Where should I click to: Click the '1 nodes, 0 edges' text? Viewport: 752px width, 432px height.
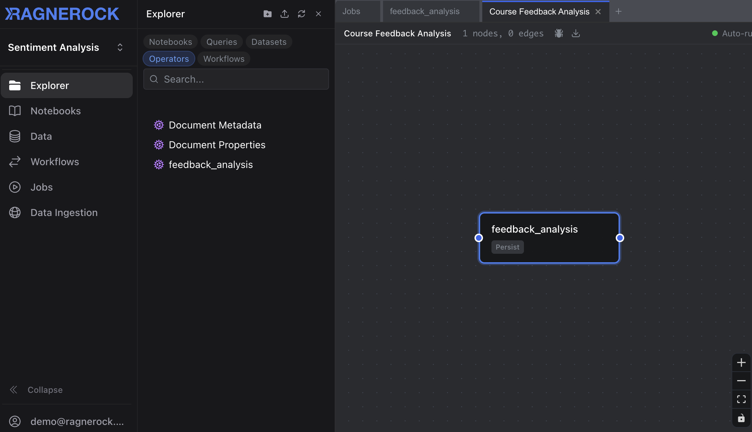click(503, 33)
